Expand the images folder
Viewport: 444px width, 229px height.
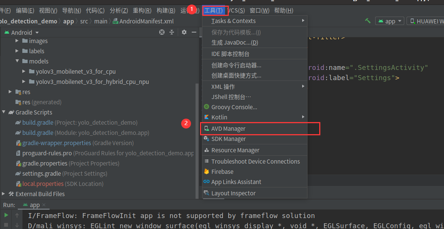pyautogui.click(x=17, y=41)
